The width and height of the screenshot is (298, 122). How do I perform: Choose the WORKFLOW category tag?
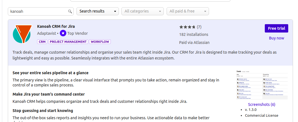[100, 42]
